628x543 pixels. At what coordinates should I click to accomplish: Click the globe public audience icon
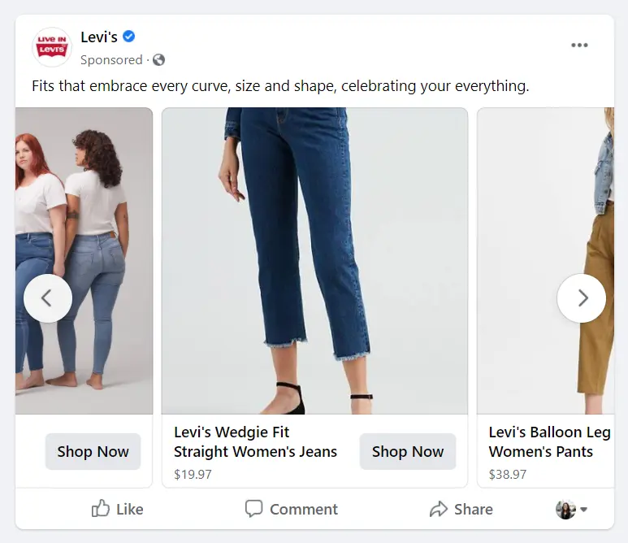158,59
